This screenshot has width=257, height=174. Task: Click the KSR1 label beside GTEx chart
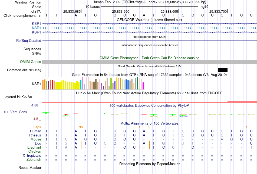tap(37, 84)
